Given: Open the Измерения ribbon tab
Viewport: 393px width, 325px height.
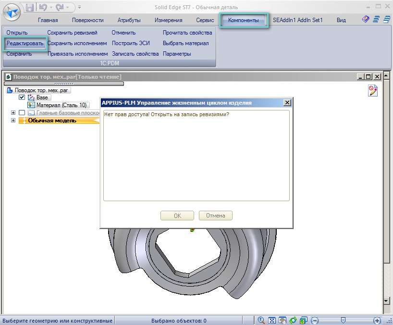Looking at the screenshot, I should click(x=168, y=20).
